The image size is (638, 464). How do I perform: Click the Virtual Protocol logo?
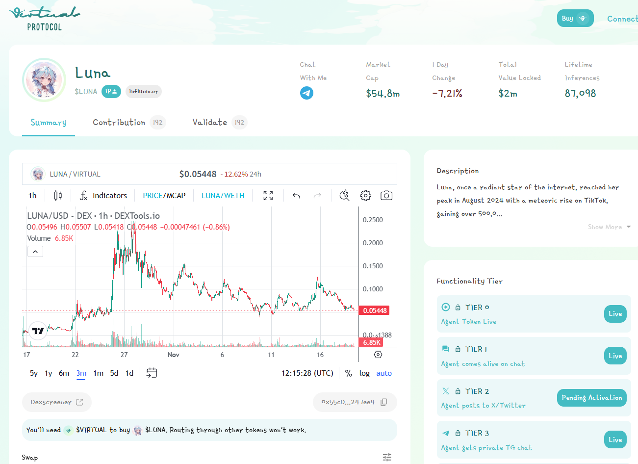45,19
